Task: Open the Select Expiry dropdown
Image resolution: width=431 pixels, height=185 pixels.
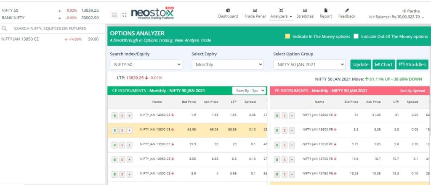Action: (228, 65)
